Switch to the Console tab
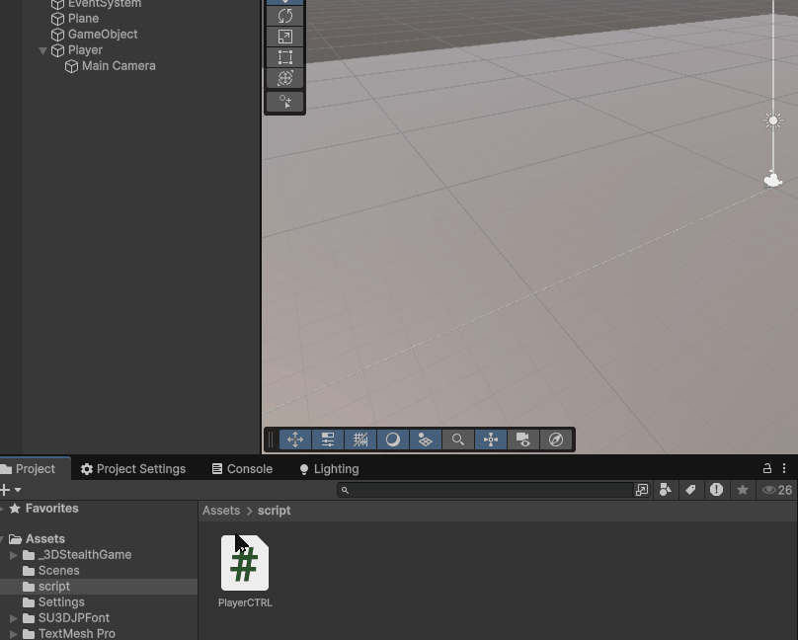The width and height of the screenshot is (798, 640). coord(241,469)
